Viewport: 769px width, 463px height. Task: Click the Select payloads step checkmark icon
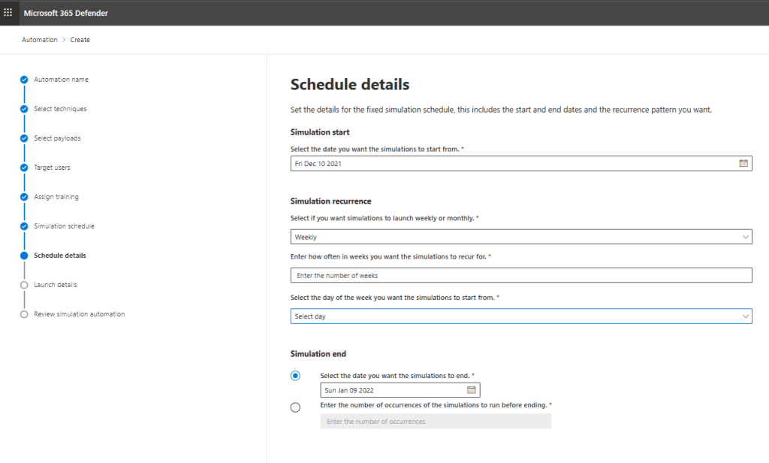point(24,138)
